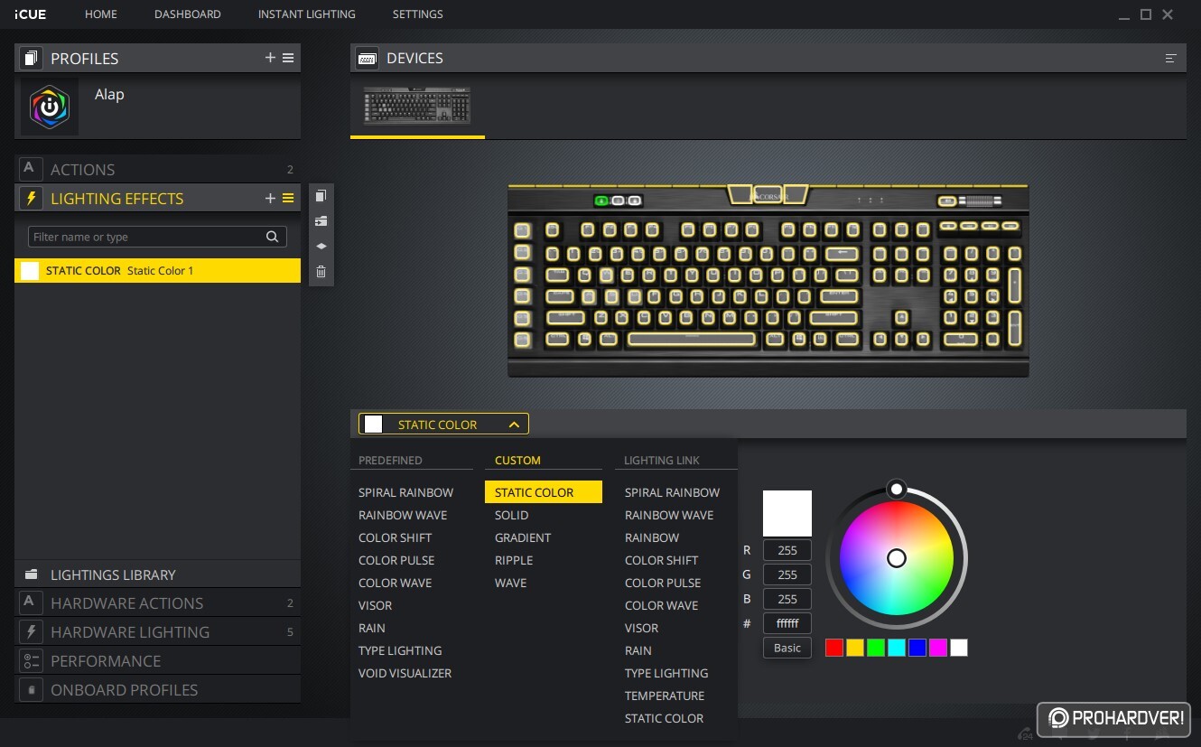Image resolution: width=1201 pixels, height=747 pixels.
Task: Click the keyboard icon beside DEVICES
Action: pos(367,58)
